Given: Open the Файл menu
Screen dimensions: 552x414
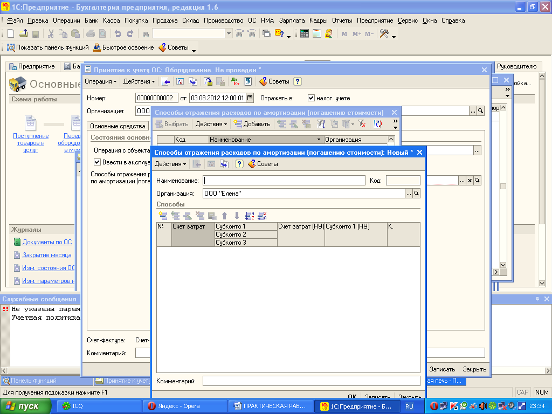Looking at the screenshot, I should click(15, 20).
